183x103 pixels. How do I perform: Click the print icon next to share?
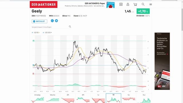(x=56, y=21)
